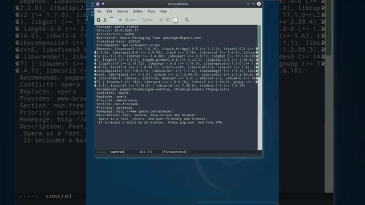Click the emacs@debian window title
This screenshot has width=365, height=205.
tap(178, 4)
